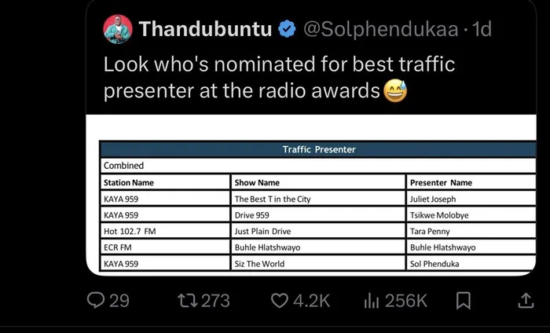Click the 4.2K likes count
The image size is (550, 333).
coord(313,300)
